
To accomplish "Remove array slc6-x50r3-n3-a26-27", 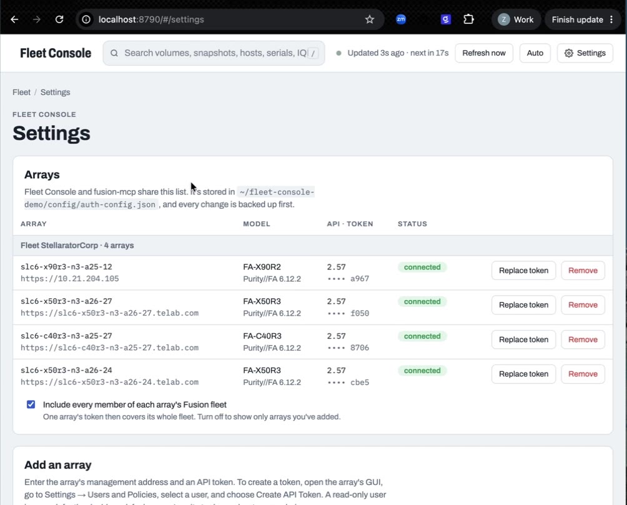I will click(583, 305).
